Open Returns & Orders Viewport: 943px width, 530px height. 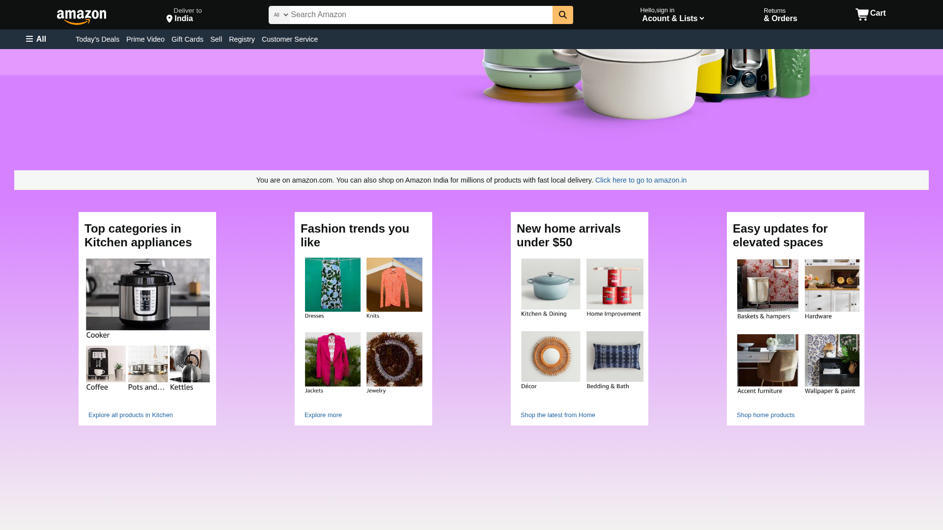pyautogui.click(x=780, y=15)
